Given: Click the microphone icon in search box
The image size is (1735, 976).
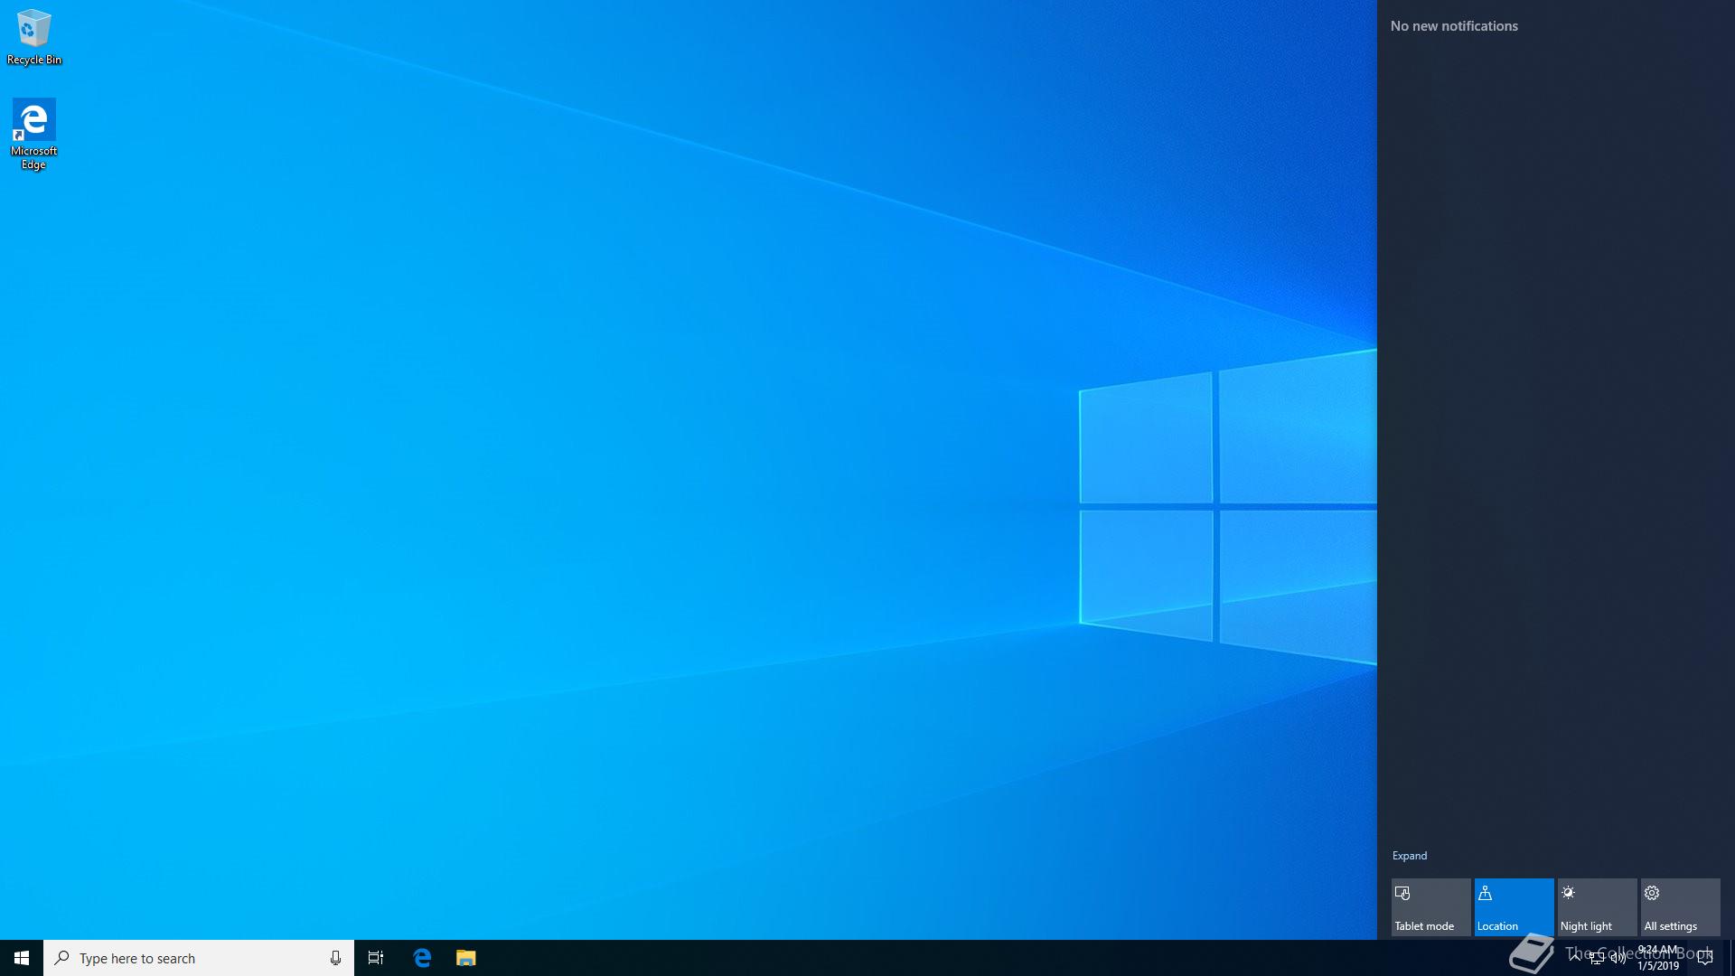Looking at the screenshot, I should [335, 958].
